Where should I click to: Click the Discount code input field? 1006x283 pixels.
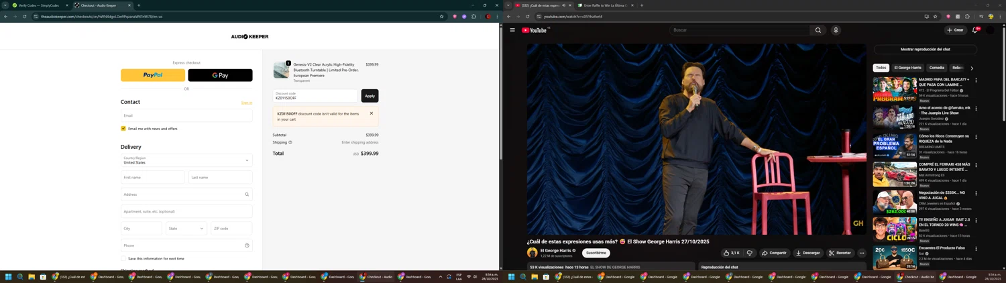coord(315,96)
